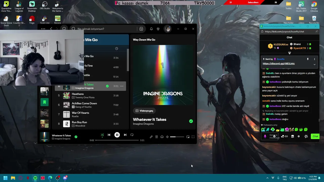The height and width of the screenshot is (182, 324).
Task: Toggle liked checkmark in now playing panel
Action: (x=191, y=121)
